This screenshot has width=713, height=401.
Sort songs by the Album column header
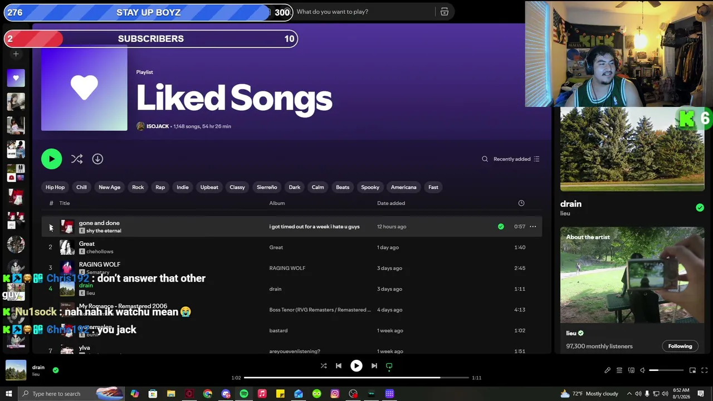(x=277, y=203)
